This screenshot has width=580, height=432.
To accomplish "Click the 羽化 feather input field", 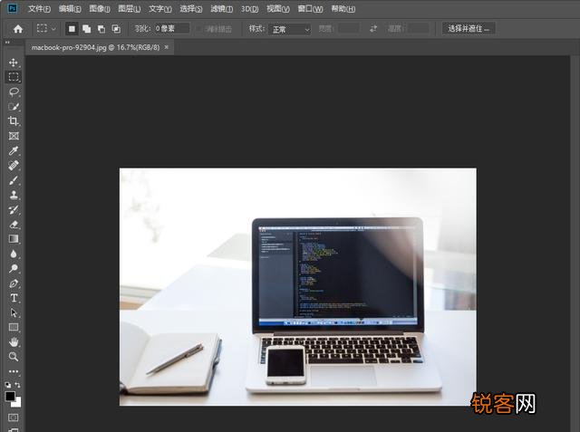I will (x=170, y=29).
